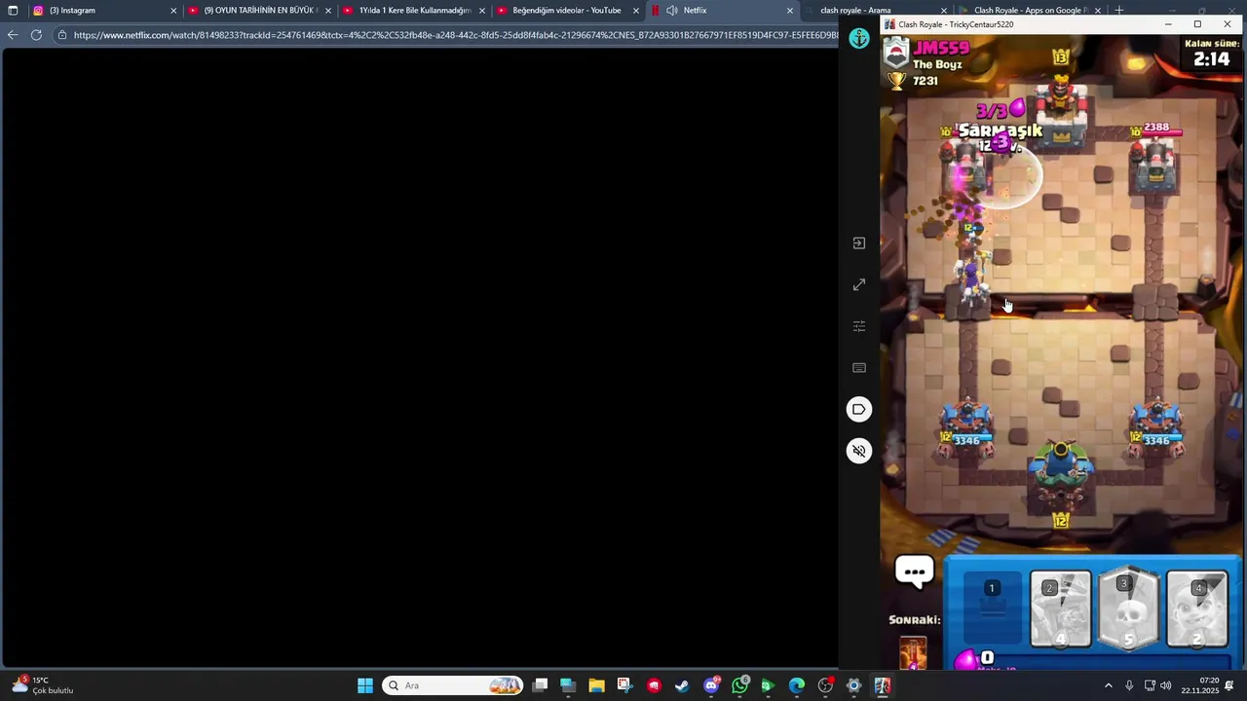Toggle the muted sound icon in sidebar
1247x701 pixels.
[859, 451]
